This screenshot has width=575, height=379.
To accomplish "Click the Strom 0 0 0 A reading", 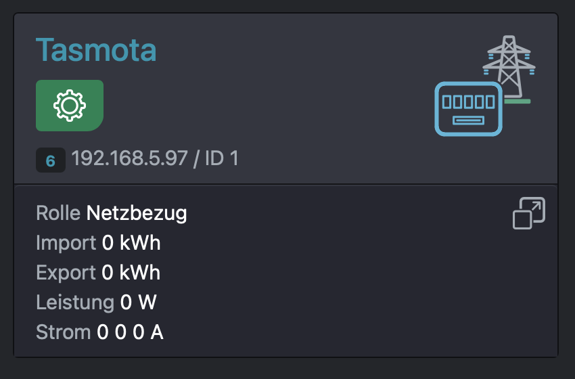I will pos(99,332).
